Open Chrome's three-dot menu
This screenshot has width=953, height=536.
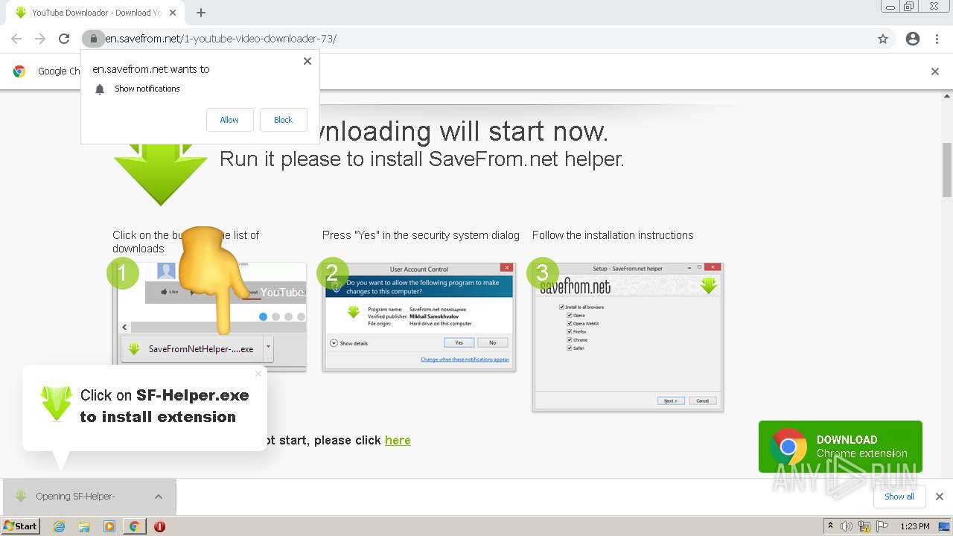(937, 39)
